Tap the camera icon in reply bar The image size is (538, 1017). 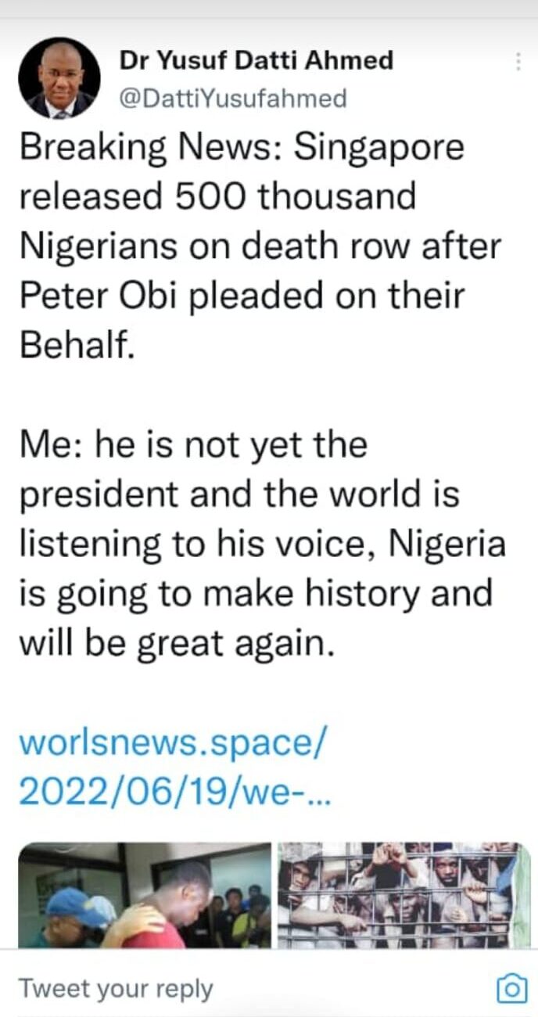pyautogui.click(x=511, y=989)
